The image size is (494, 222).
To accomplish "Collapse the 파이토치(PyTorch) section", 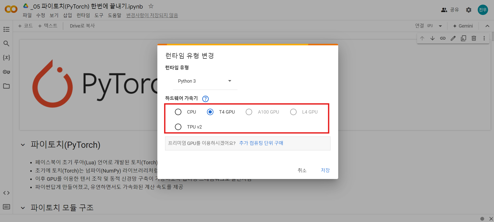I will click(x=23, y=145).
